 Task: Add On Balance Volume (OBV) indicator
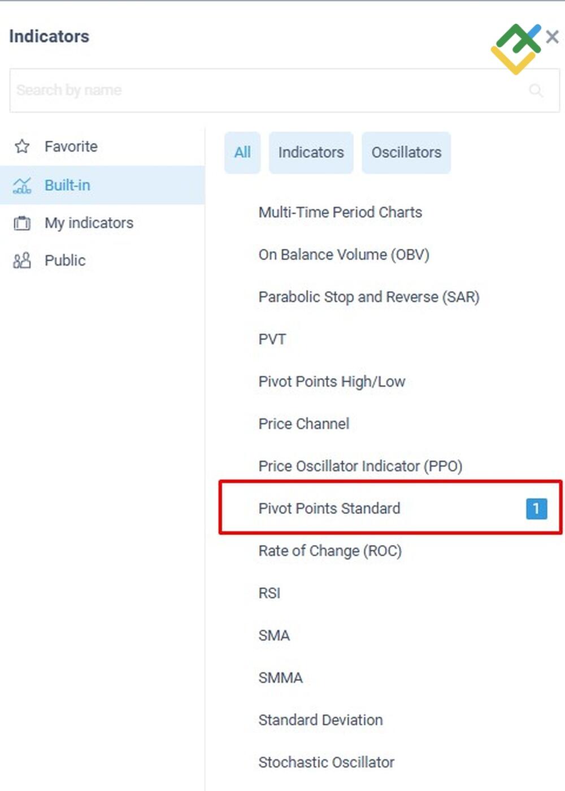(x=344, y=254)
